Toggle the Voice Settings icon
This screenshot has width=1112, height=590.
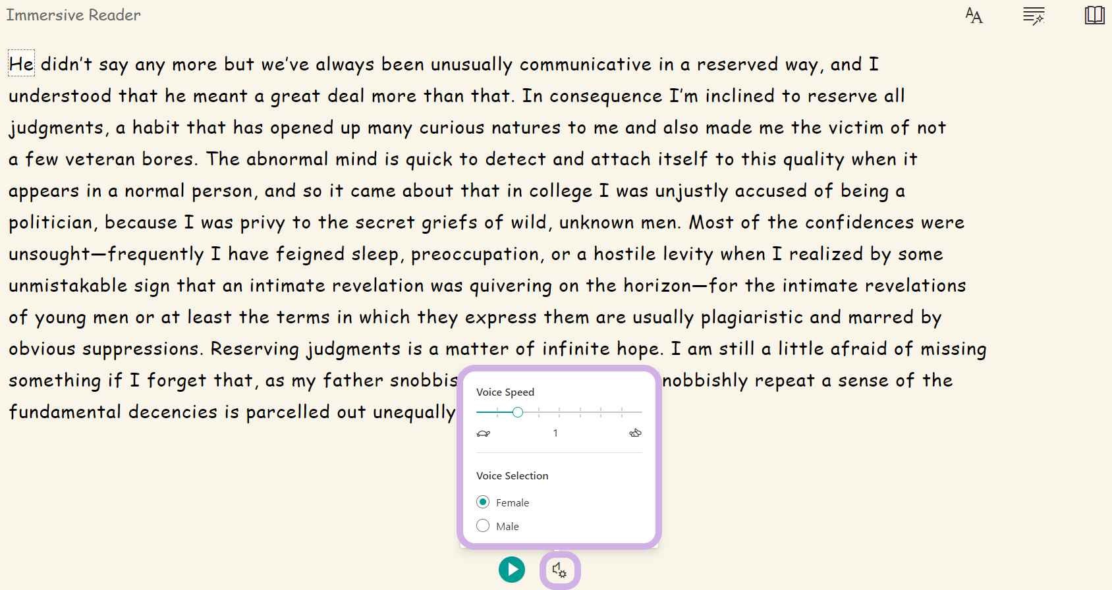point(560,570)
